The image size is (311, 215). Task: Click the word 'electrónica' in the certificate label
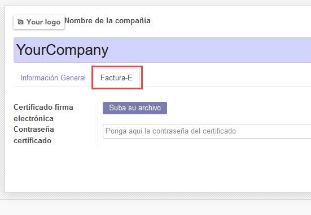tap(33, 119)
